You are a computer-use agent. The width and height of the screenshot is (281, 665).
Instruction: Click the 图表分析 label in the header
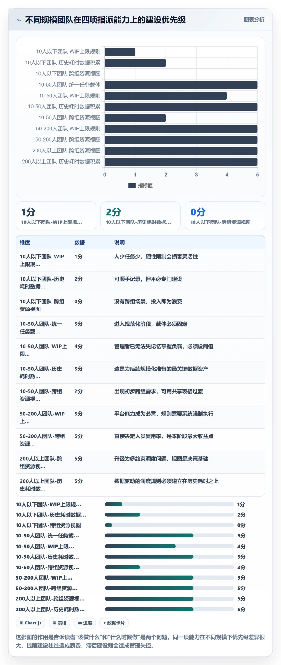254,20
